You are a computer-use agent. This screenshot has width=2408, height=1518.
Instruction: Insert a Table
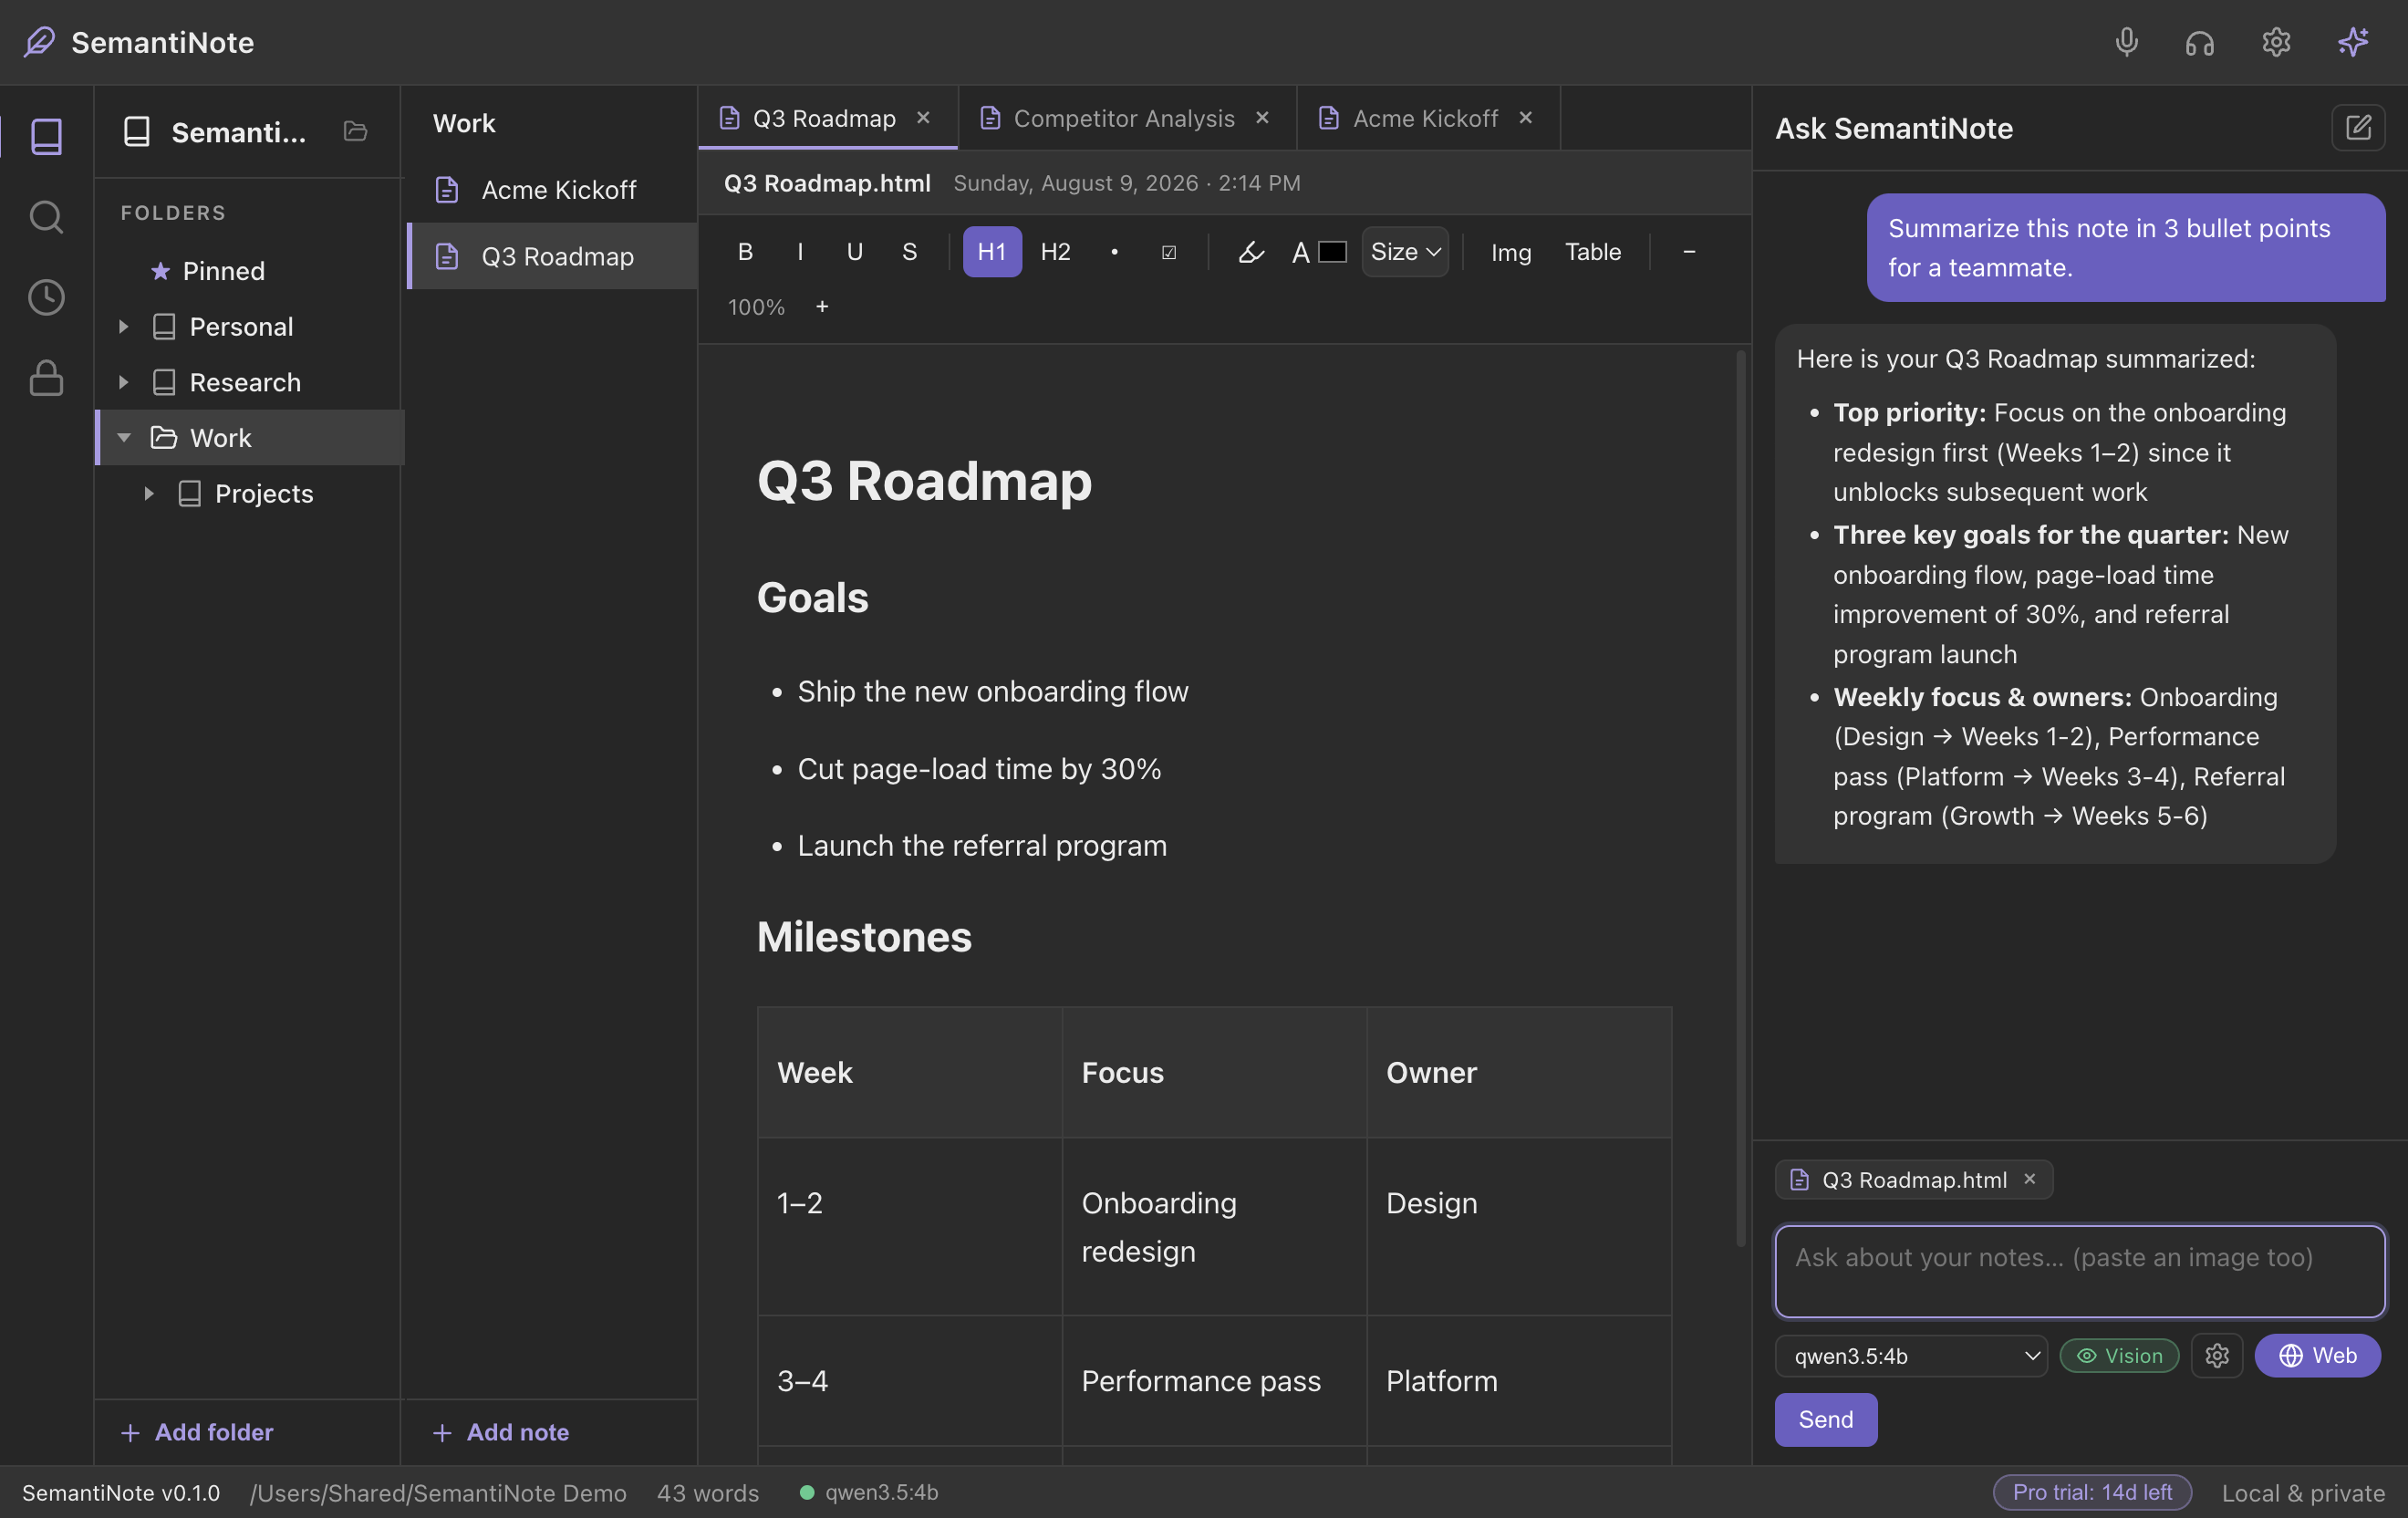pos(1592,252)
